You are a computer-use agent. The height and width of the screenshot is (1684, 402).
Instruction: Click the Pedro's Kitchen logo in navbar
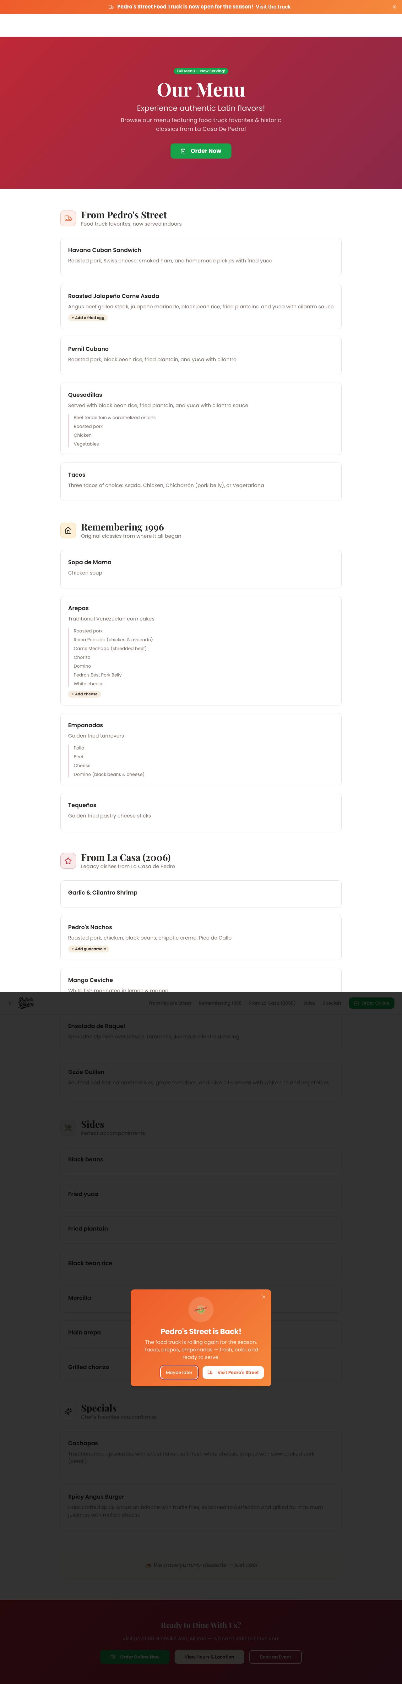coord(26,1003)
